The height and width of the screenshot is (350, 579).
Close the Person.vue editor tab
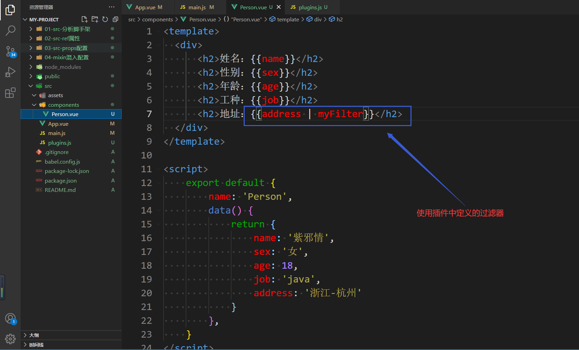click(278, 7)
